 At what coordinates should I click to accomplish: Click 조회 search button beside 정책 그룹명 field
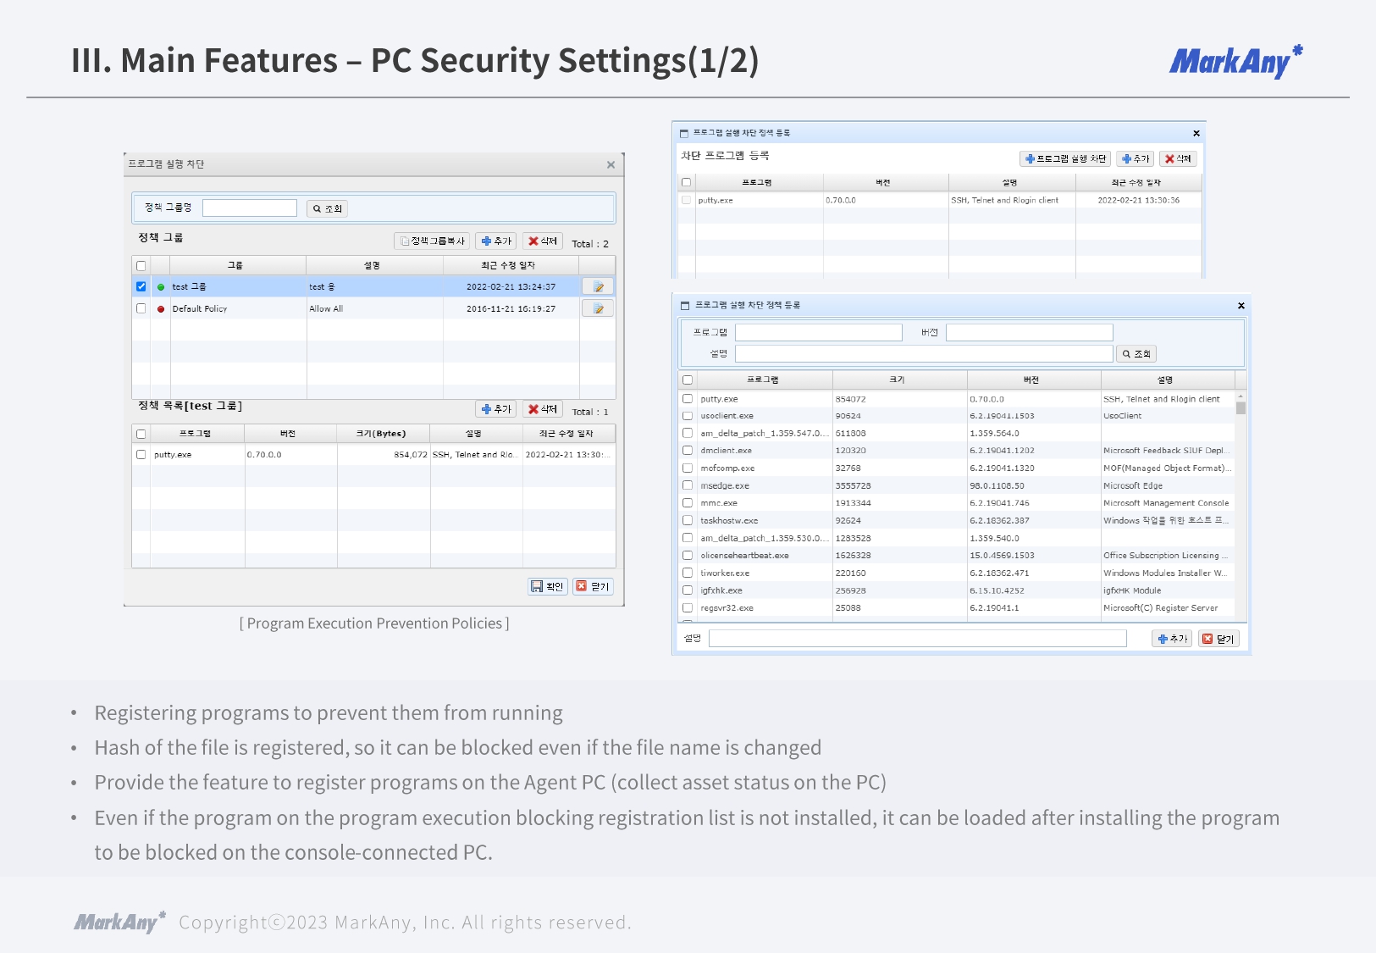click(x=327, y=208)
